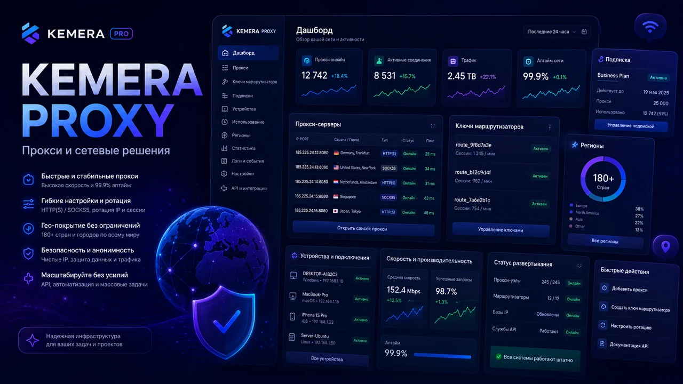This screenshot has width=683, height=384.
Task: Click the Server-Ubuntu server icon
Action: pyautogui.click(x=292, y=337)
